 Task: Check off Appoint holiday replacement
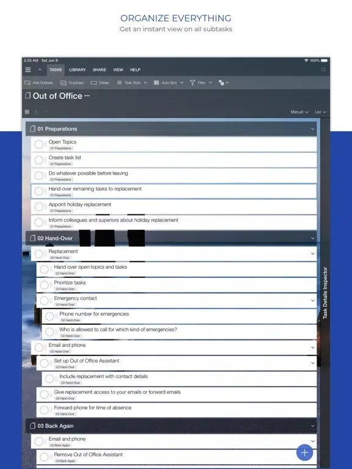[x=38, y=206]
